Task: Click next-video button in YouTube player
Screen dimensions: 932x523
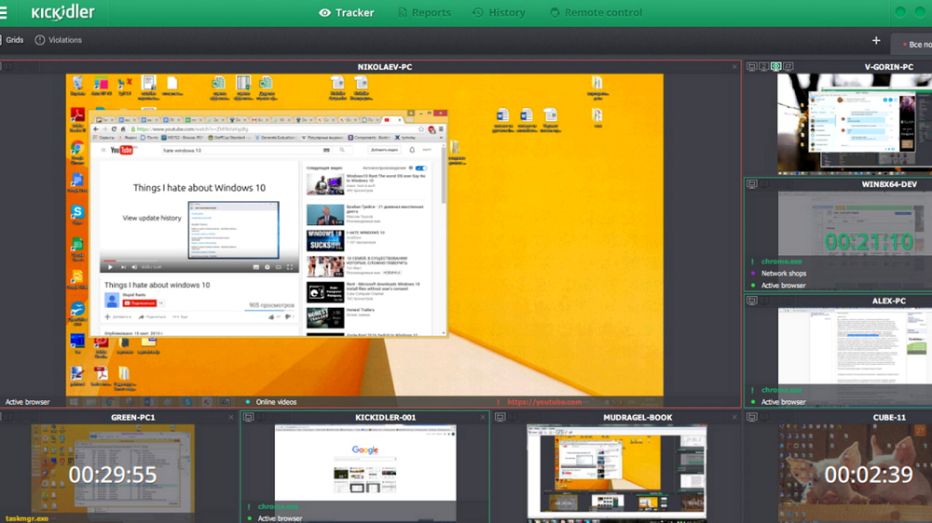Action: [x=123, y=267]
